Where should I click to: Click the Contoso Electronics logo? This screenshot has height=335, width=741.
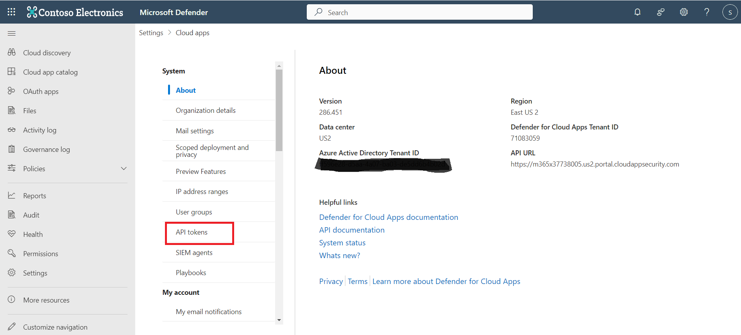(75, 12)
